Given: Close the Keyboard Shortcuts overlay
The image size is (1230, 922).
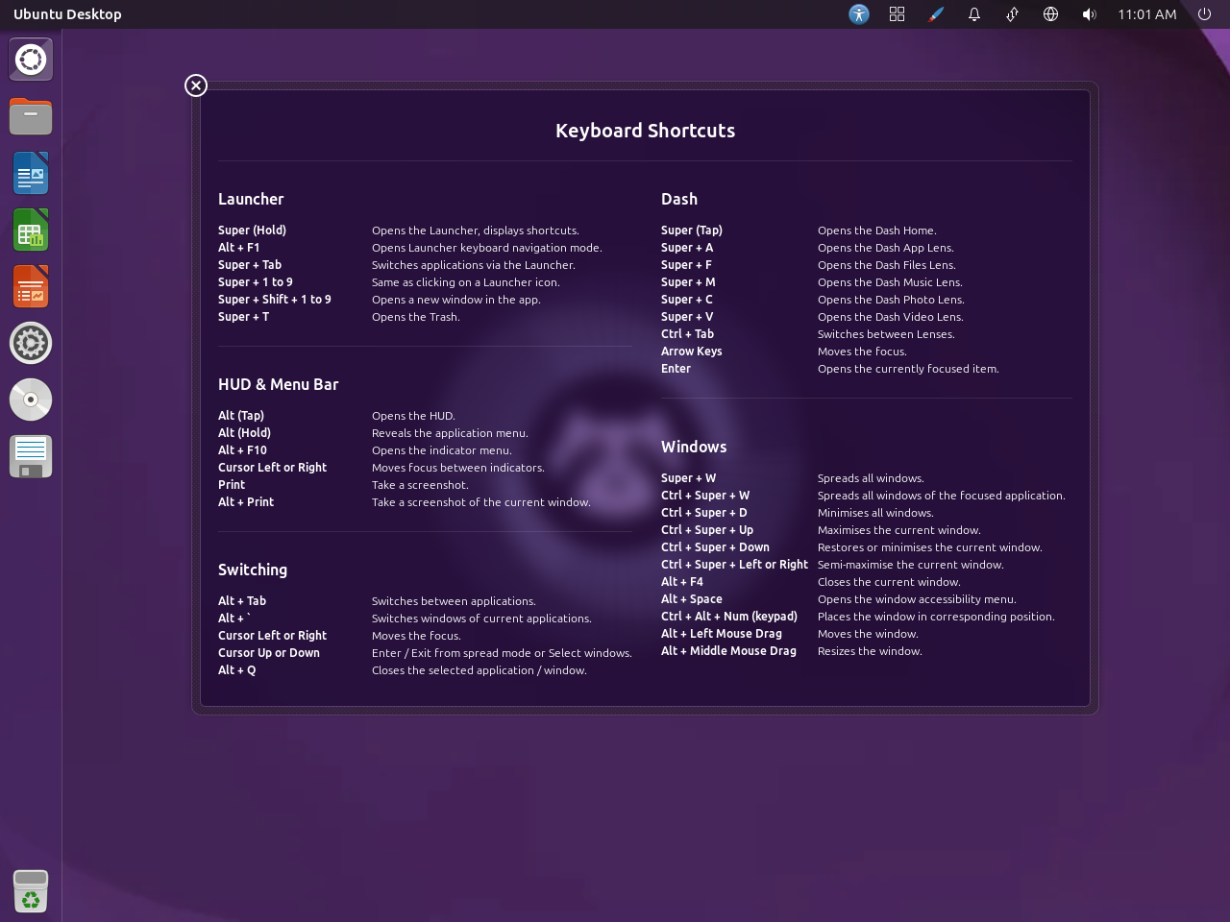Looking at the screenshot, I should click(x=196, y=85).
